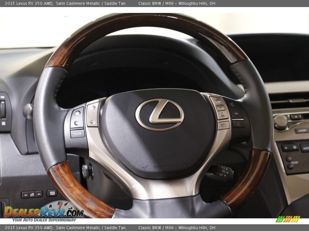Push the RADIO button on center console
Viewport: 309px width, 231px height.
pyautogui.click(x=302, y=131)
